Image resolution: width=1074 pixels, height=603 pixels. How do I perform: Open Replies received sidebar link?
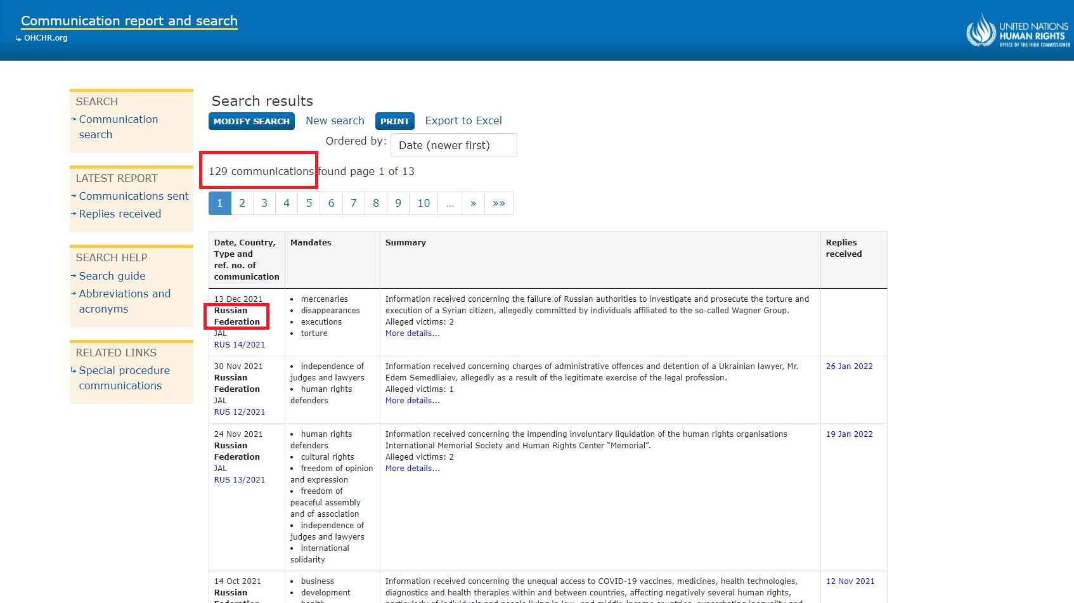coord(120,214)
